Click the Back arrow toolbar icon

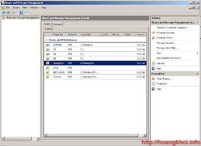tap(4, 13)
